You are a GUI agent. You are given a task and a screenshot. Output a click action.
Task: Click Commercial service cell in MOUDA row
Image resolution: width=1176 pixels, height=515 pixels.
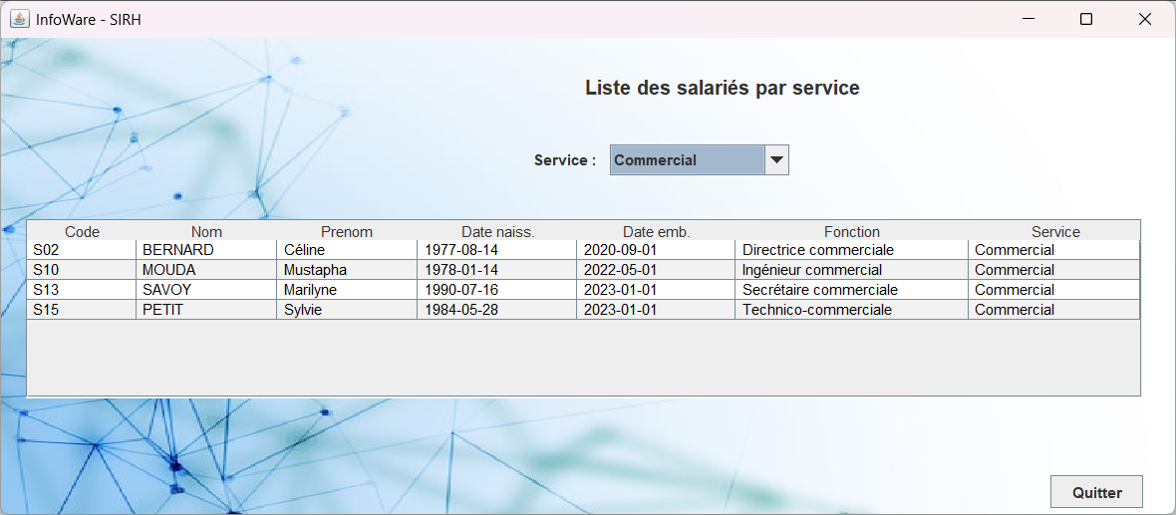(x=1053, y=270)
